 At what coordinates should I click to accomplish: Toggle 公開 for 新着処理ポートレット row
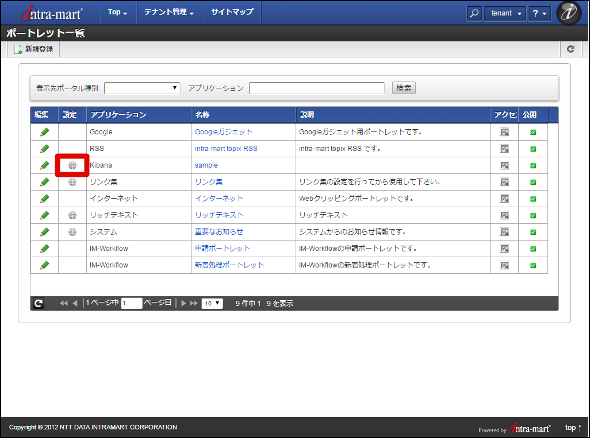[x=532, y=265]
